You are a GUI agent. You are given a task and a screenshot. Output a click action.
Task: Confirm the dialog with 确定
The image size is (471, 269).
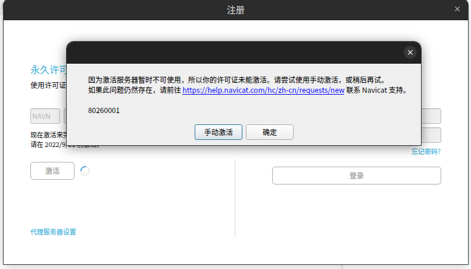pyautogui.click(x=270, y=132)
